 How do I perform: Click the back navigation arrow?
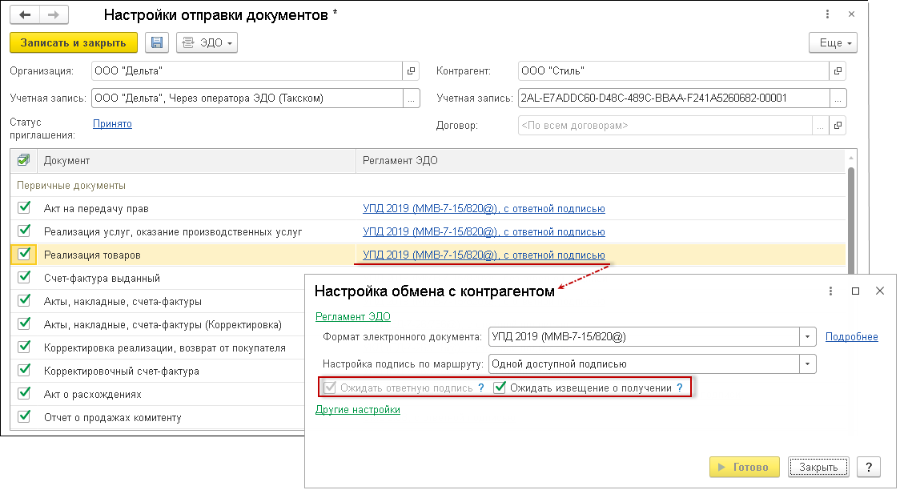point(24,14)
